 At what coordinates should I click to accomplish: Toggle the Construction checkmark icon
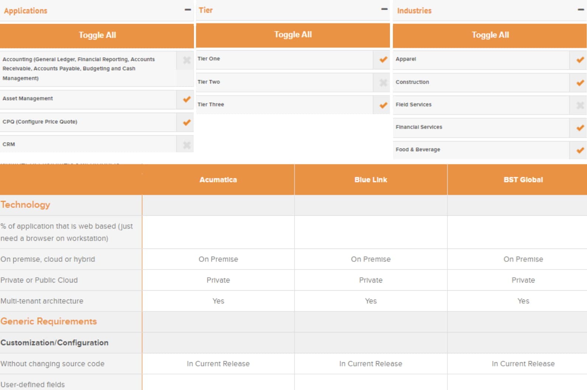pyautogui.click(x=580, y=83)
